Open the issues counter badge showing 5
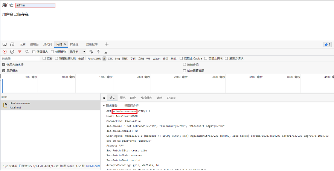Screen dimensions: 334x171 328,44
